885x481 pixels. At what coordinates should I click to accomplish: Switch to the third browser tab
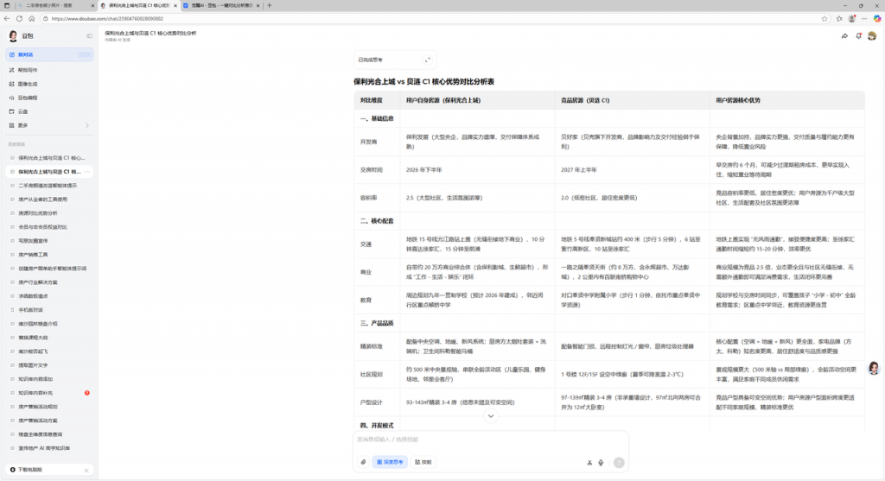220,6
